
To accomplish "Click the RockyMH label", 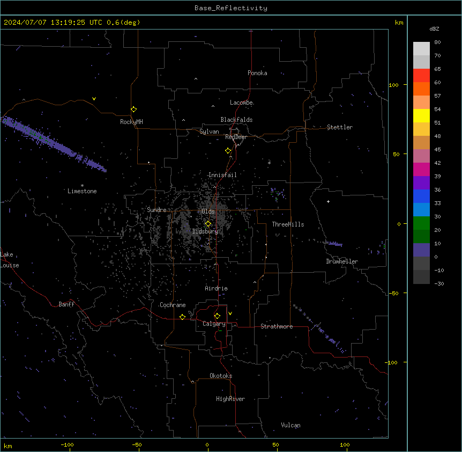I will pos(131,122).
